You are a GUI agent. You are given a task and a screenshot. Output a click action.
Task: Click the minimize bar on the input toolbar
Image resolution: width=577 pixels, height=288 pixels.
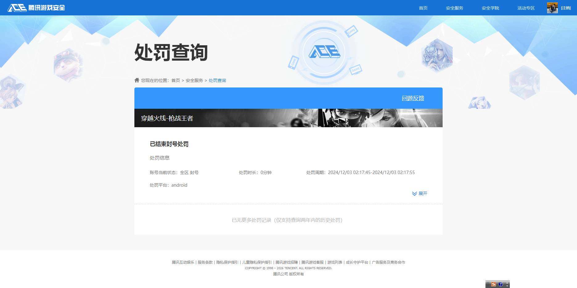tap(508, 283)
